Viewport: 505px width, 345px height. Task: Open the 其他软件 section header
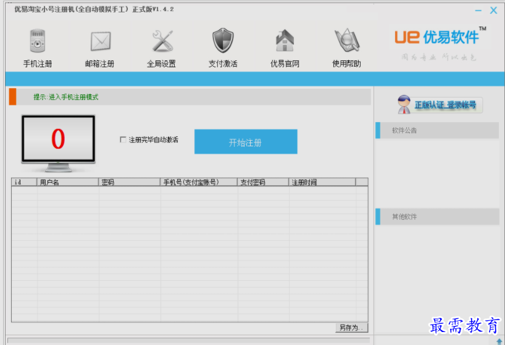click(437, 217)
